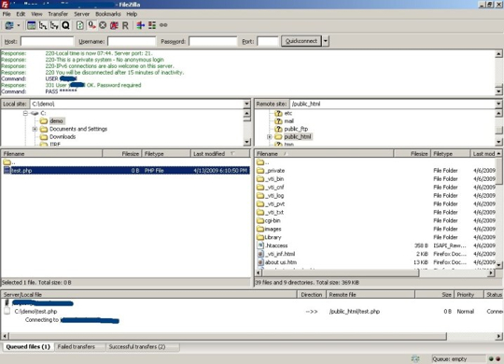Select the etc folder in remote tree

pyautogui.click(x=288, y=113)
